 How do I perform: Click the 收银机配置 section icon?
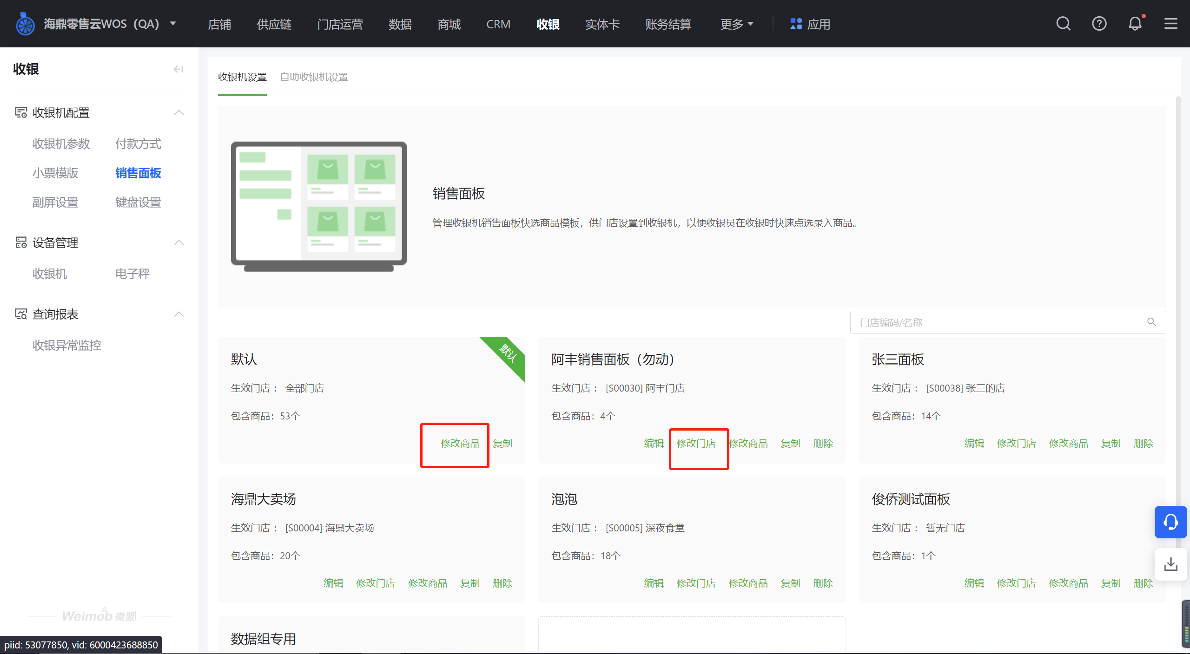[21, 112]
